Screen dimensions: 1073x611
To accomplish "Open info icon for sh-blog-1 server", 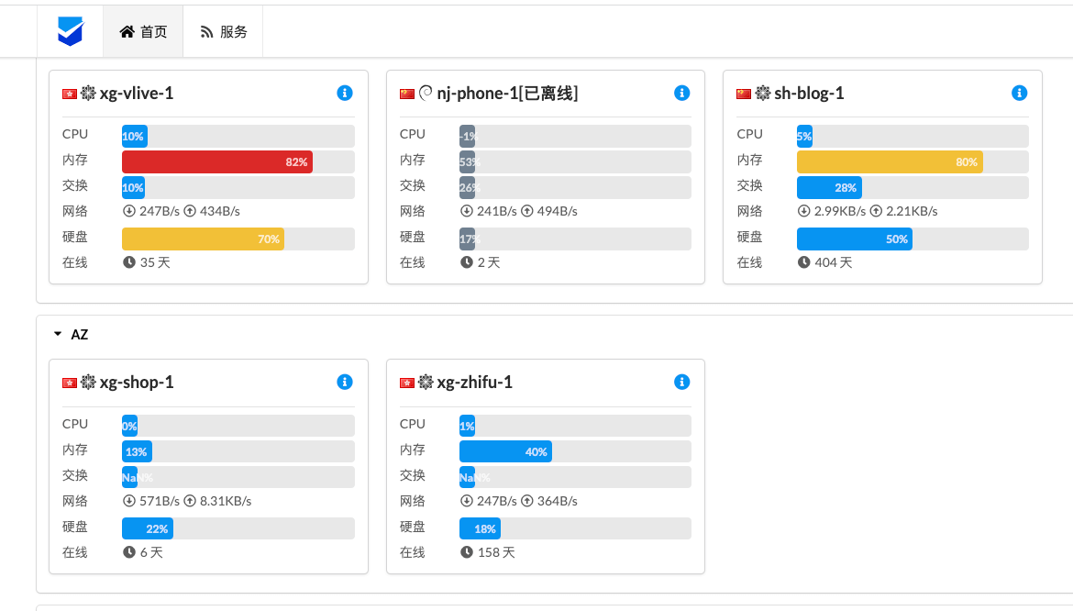I will point(1019,93).
